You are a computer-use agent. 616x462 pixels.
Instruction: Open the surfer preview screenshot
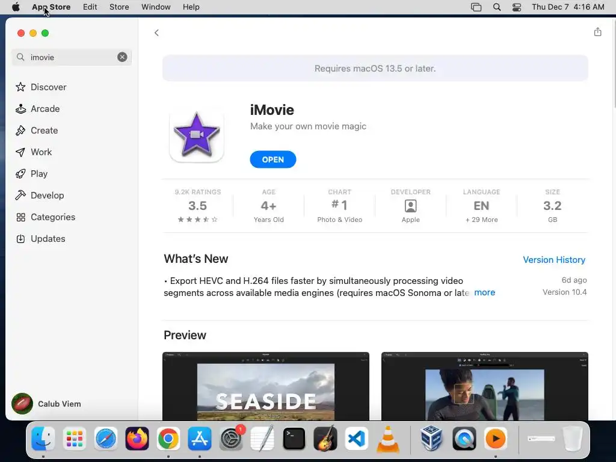[484, 386]
